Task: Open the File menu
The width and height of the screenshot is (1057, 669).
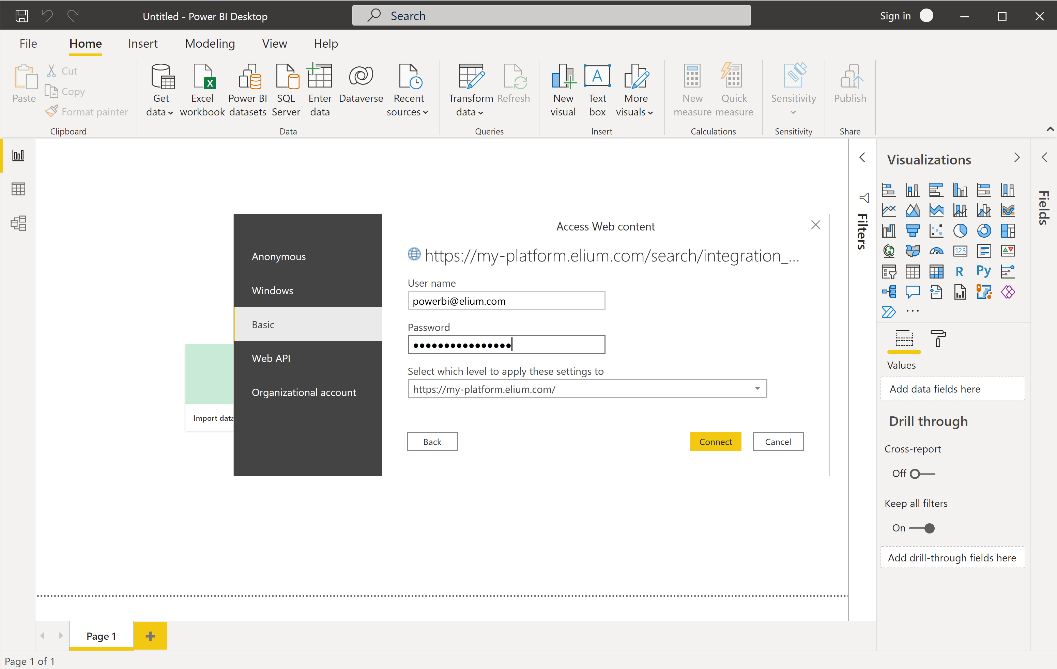Action: coord(28,44)
